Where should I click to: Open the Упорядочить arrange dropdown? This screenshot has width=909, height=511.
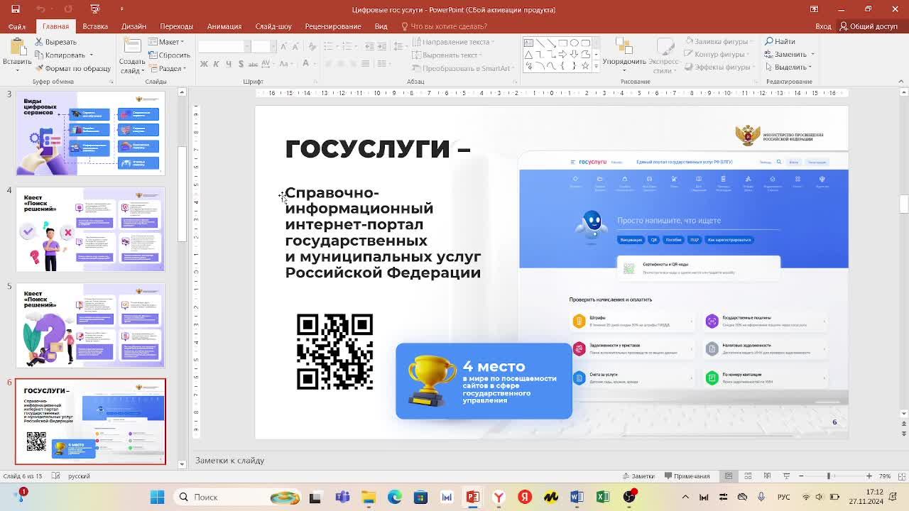[x=624, y=55]
